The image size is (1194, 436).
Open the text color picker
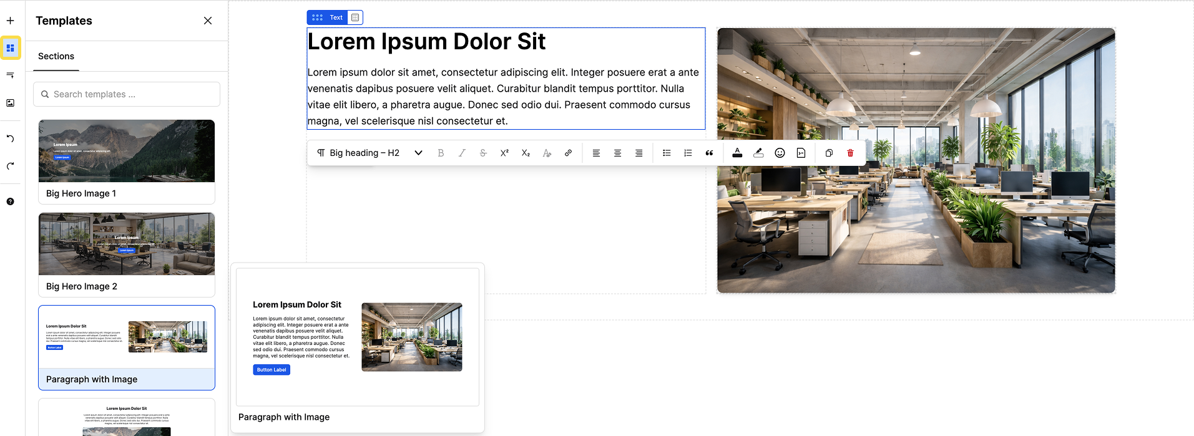pos(737,153)
